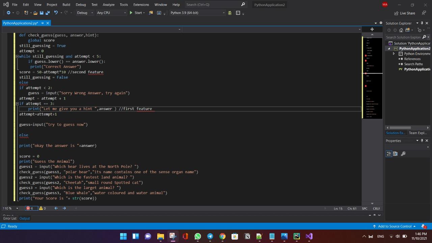Open the Solution Explorer window options dropdown
Image resolution: width=432 pixels, height=243 pixels.
click(417, 23)
